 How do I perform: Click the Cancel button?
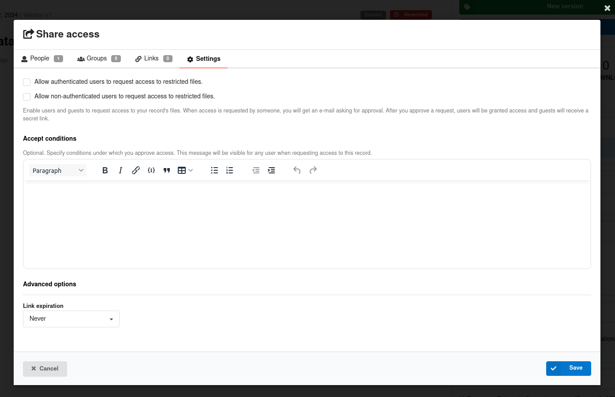coord(45,369)
